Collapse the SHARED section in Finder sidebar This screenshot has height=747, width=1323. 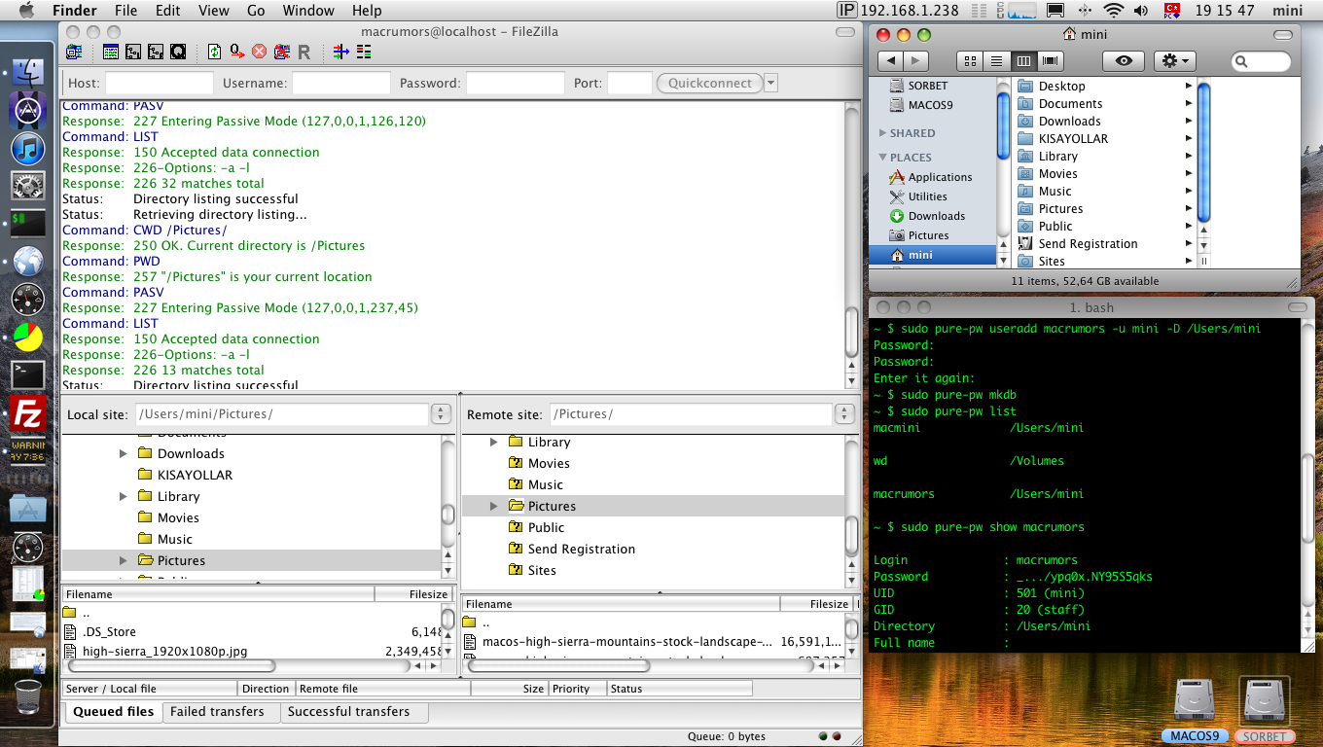(883, 133)
